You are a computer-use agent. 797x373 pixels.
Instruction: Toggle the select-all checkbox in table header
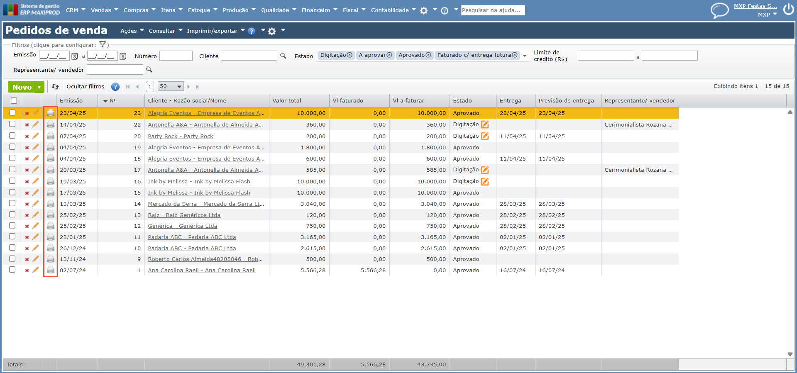click(x=14, y=100)
